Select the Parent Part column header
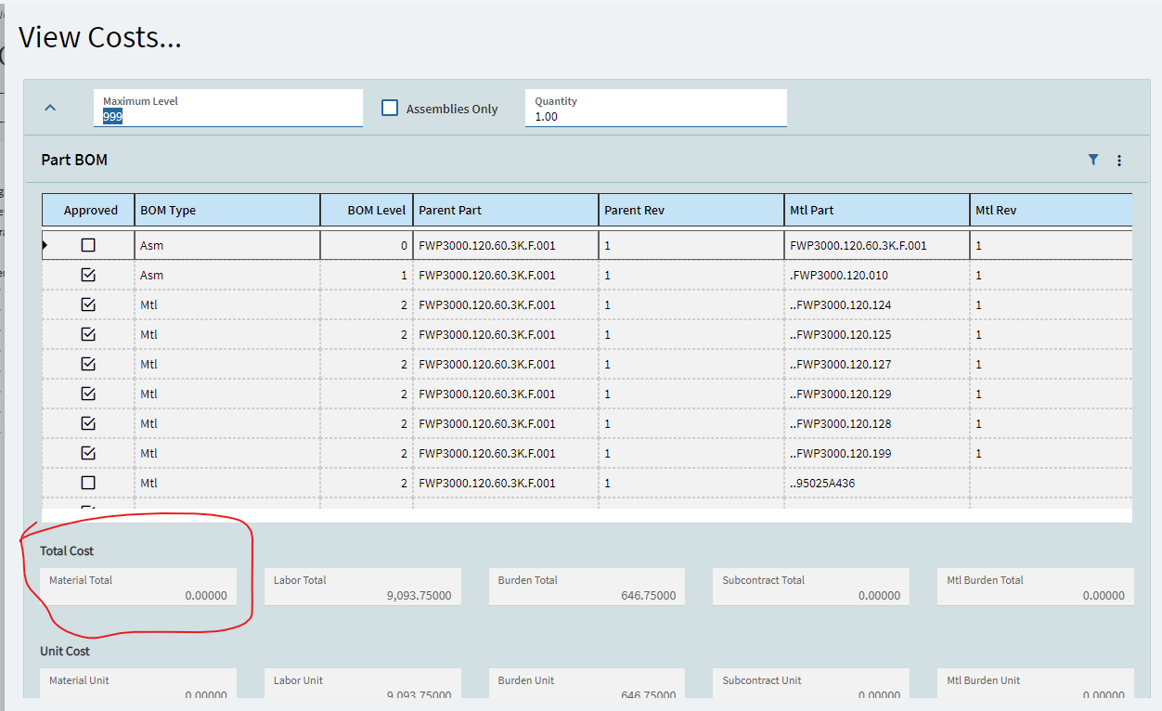 (505, 210)
